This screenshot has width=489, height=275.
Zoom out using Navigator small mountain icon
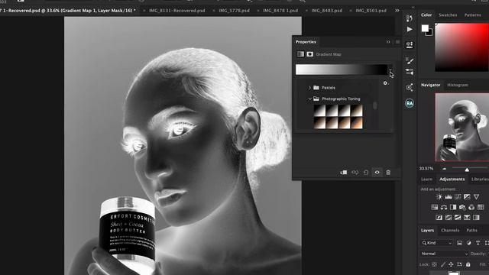point(444,169)
